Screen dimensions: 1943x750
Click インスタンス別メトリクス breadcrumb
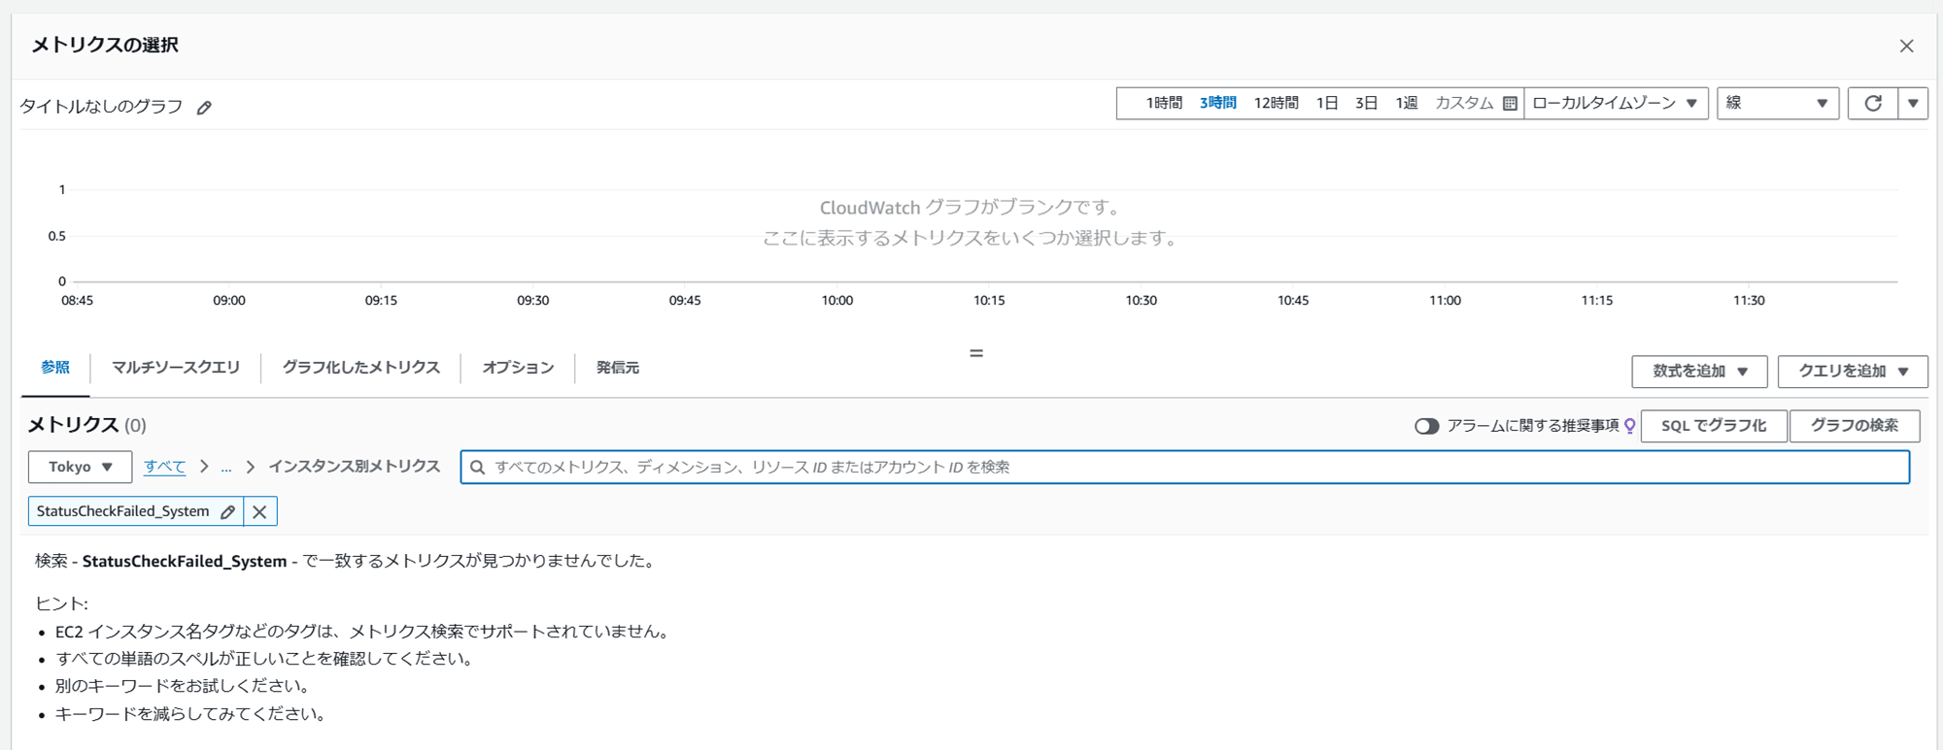click(354, 467)
